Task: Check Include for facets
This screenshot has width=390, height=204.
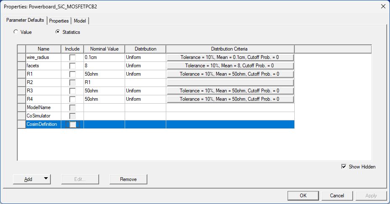Action: [72, 66]
